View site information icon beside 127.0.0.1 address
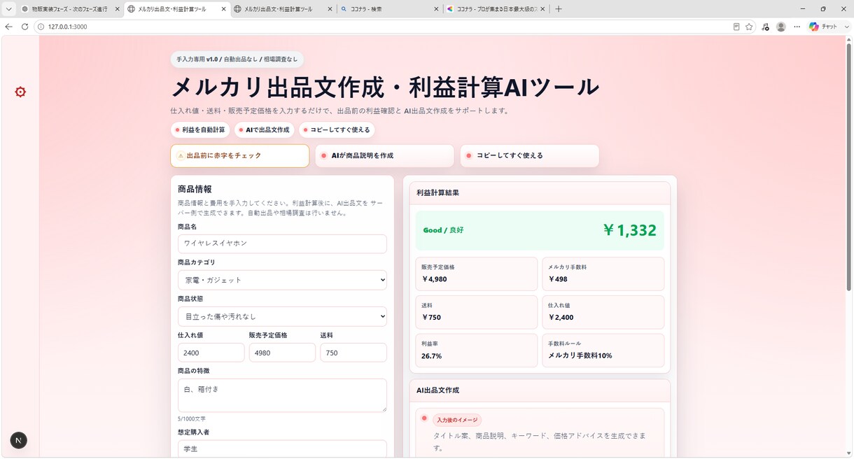The height and width of the screenshot is (459, 854). click(41, 27)
